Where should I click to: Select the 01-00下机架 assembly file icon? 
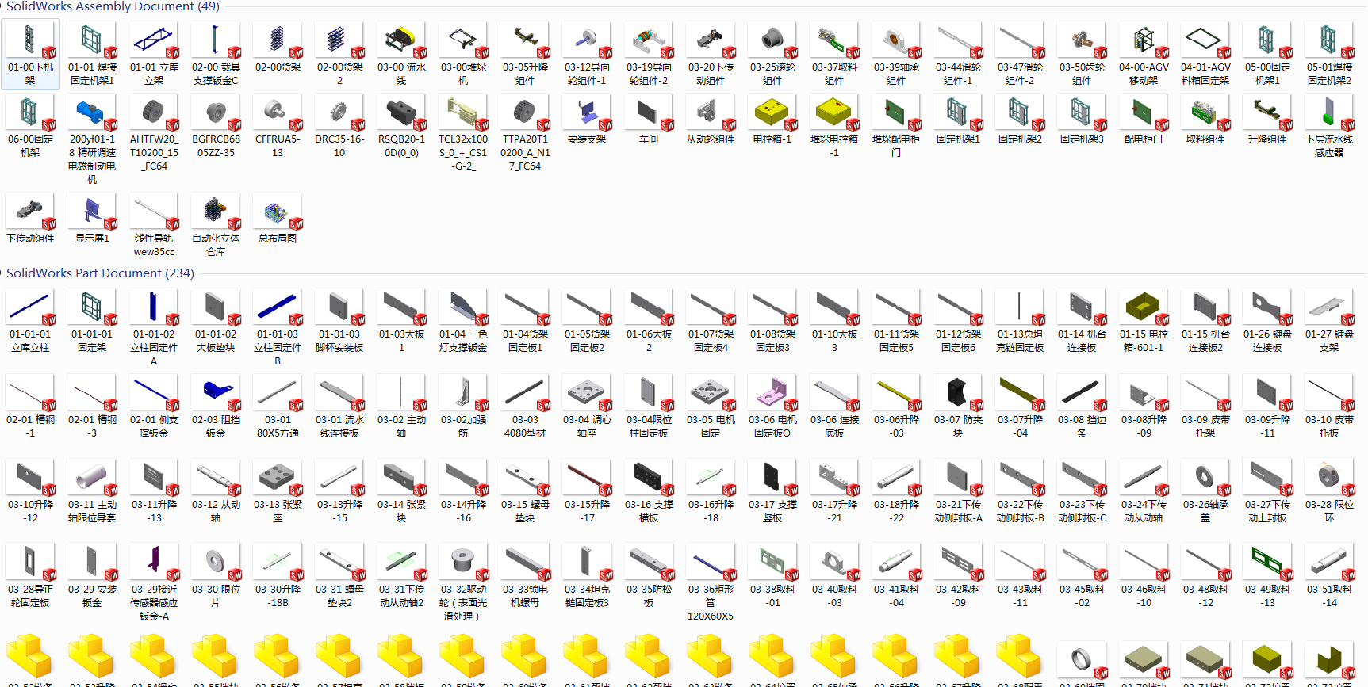pyautogui.click(x=30, y=40)
